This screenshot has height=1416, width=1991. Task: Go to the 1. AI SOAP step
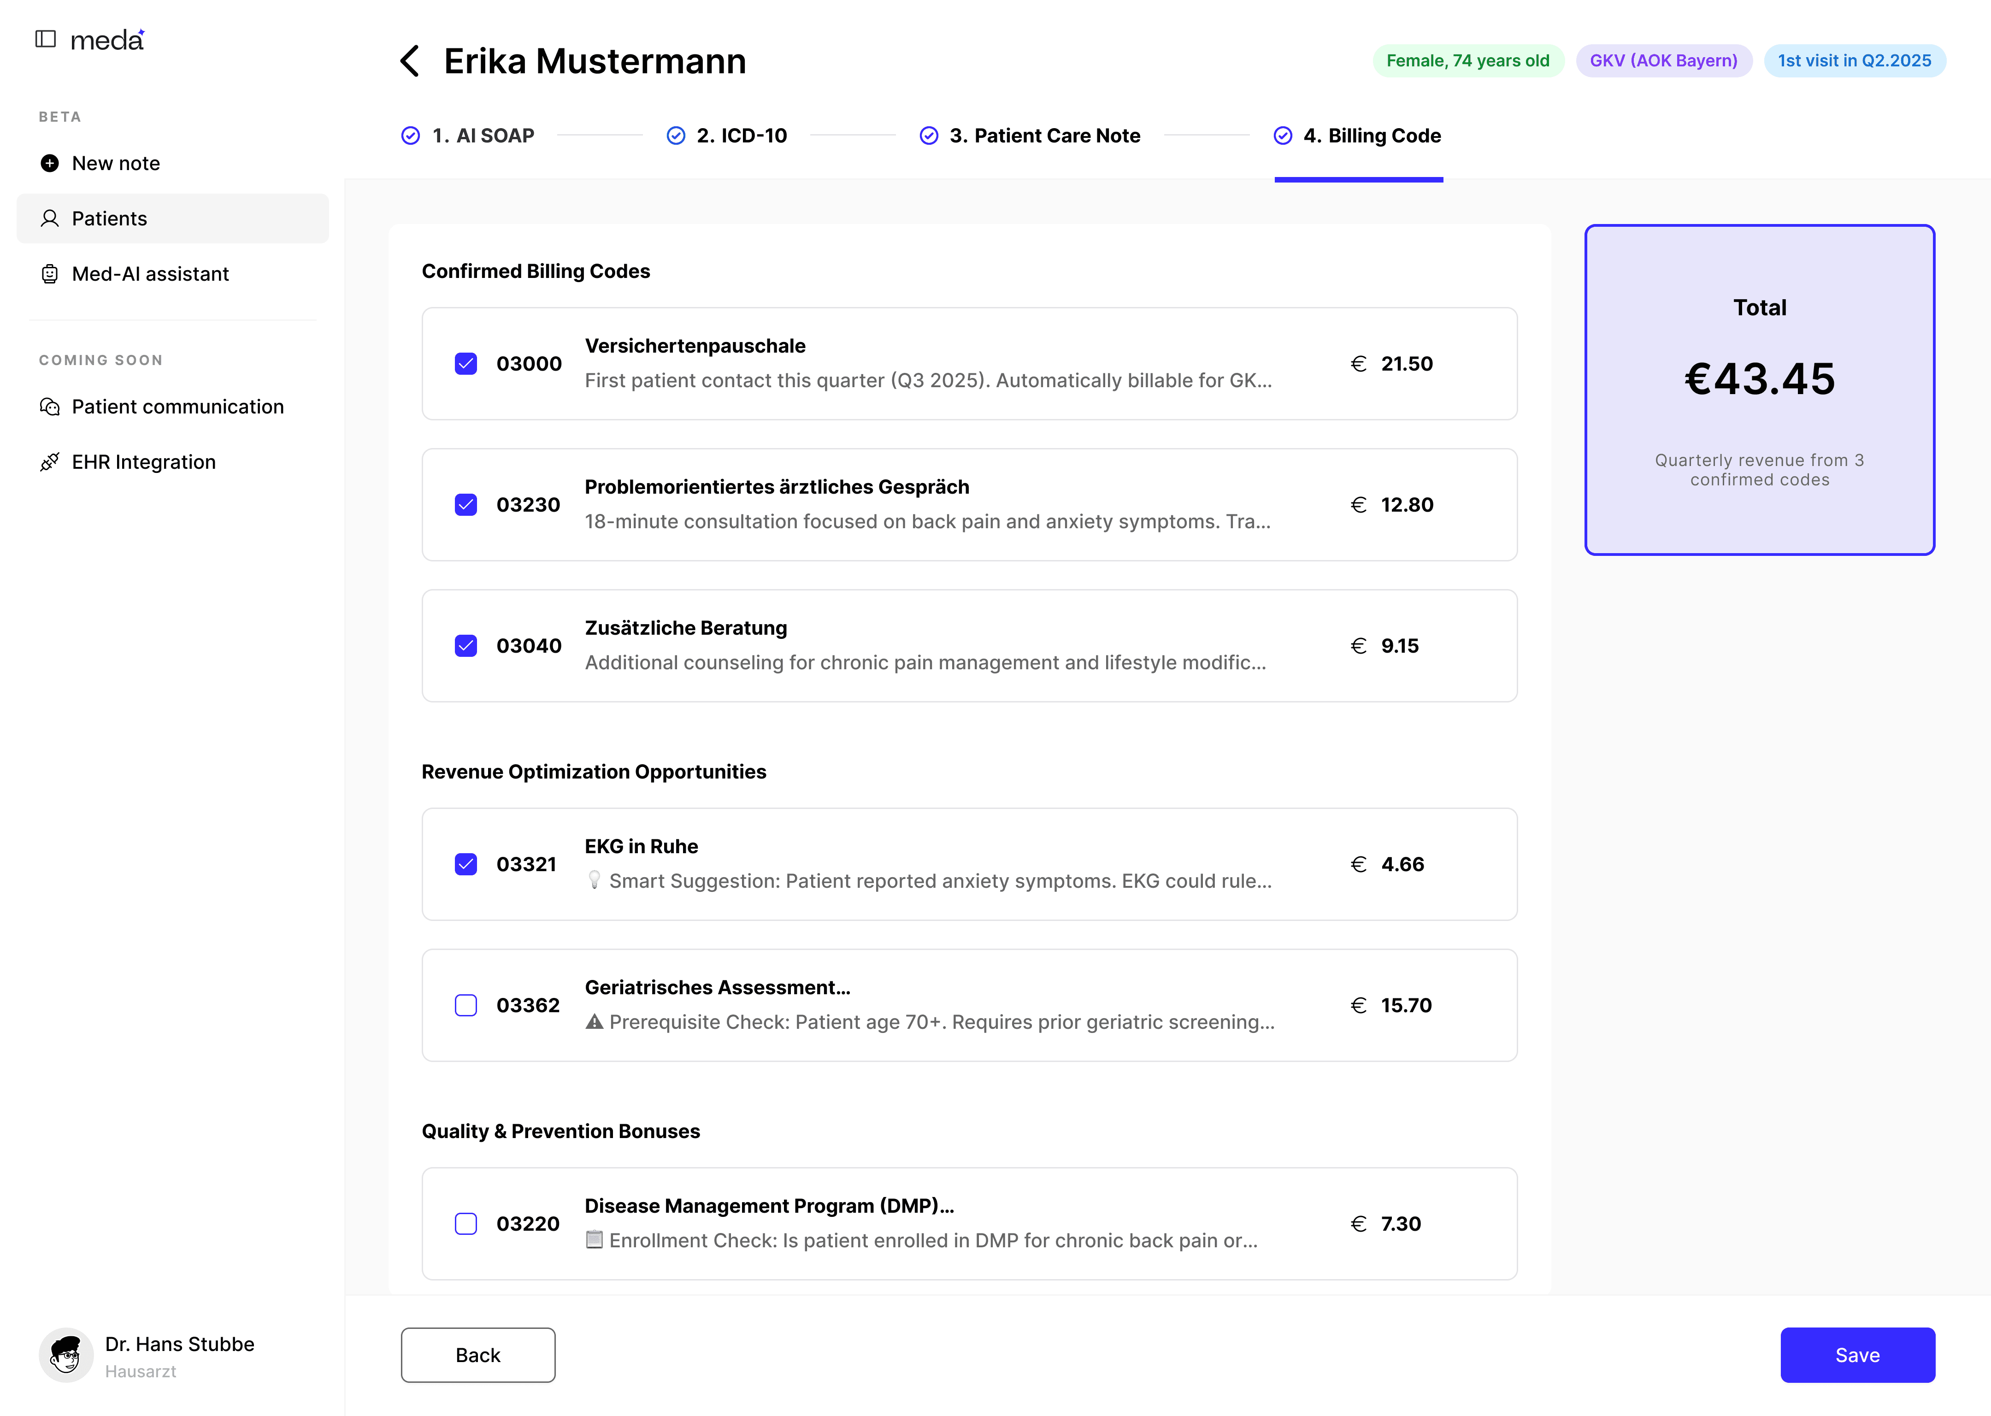468,136
